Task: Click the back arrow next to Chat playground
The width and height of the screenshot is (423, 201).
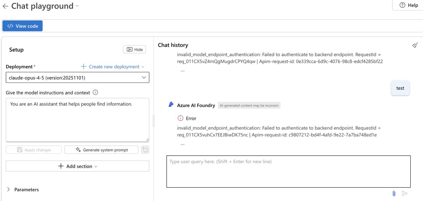Action: click(5, 6)
